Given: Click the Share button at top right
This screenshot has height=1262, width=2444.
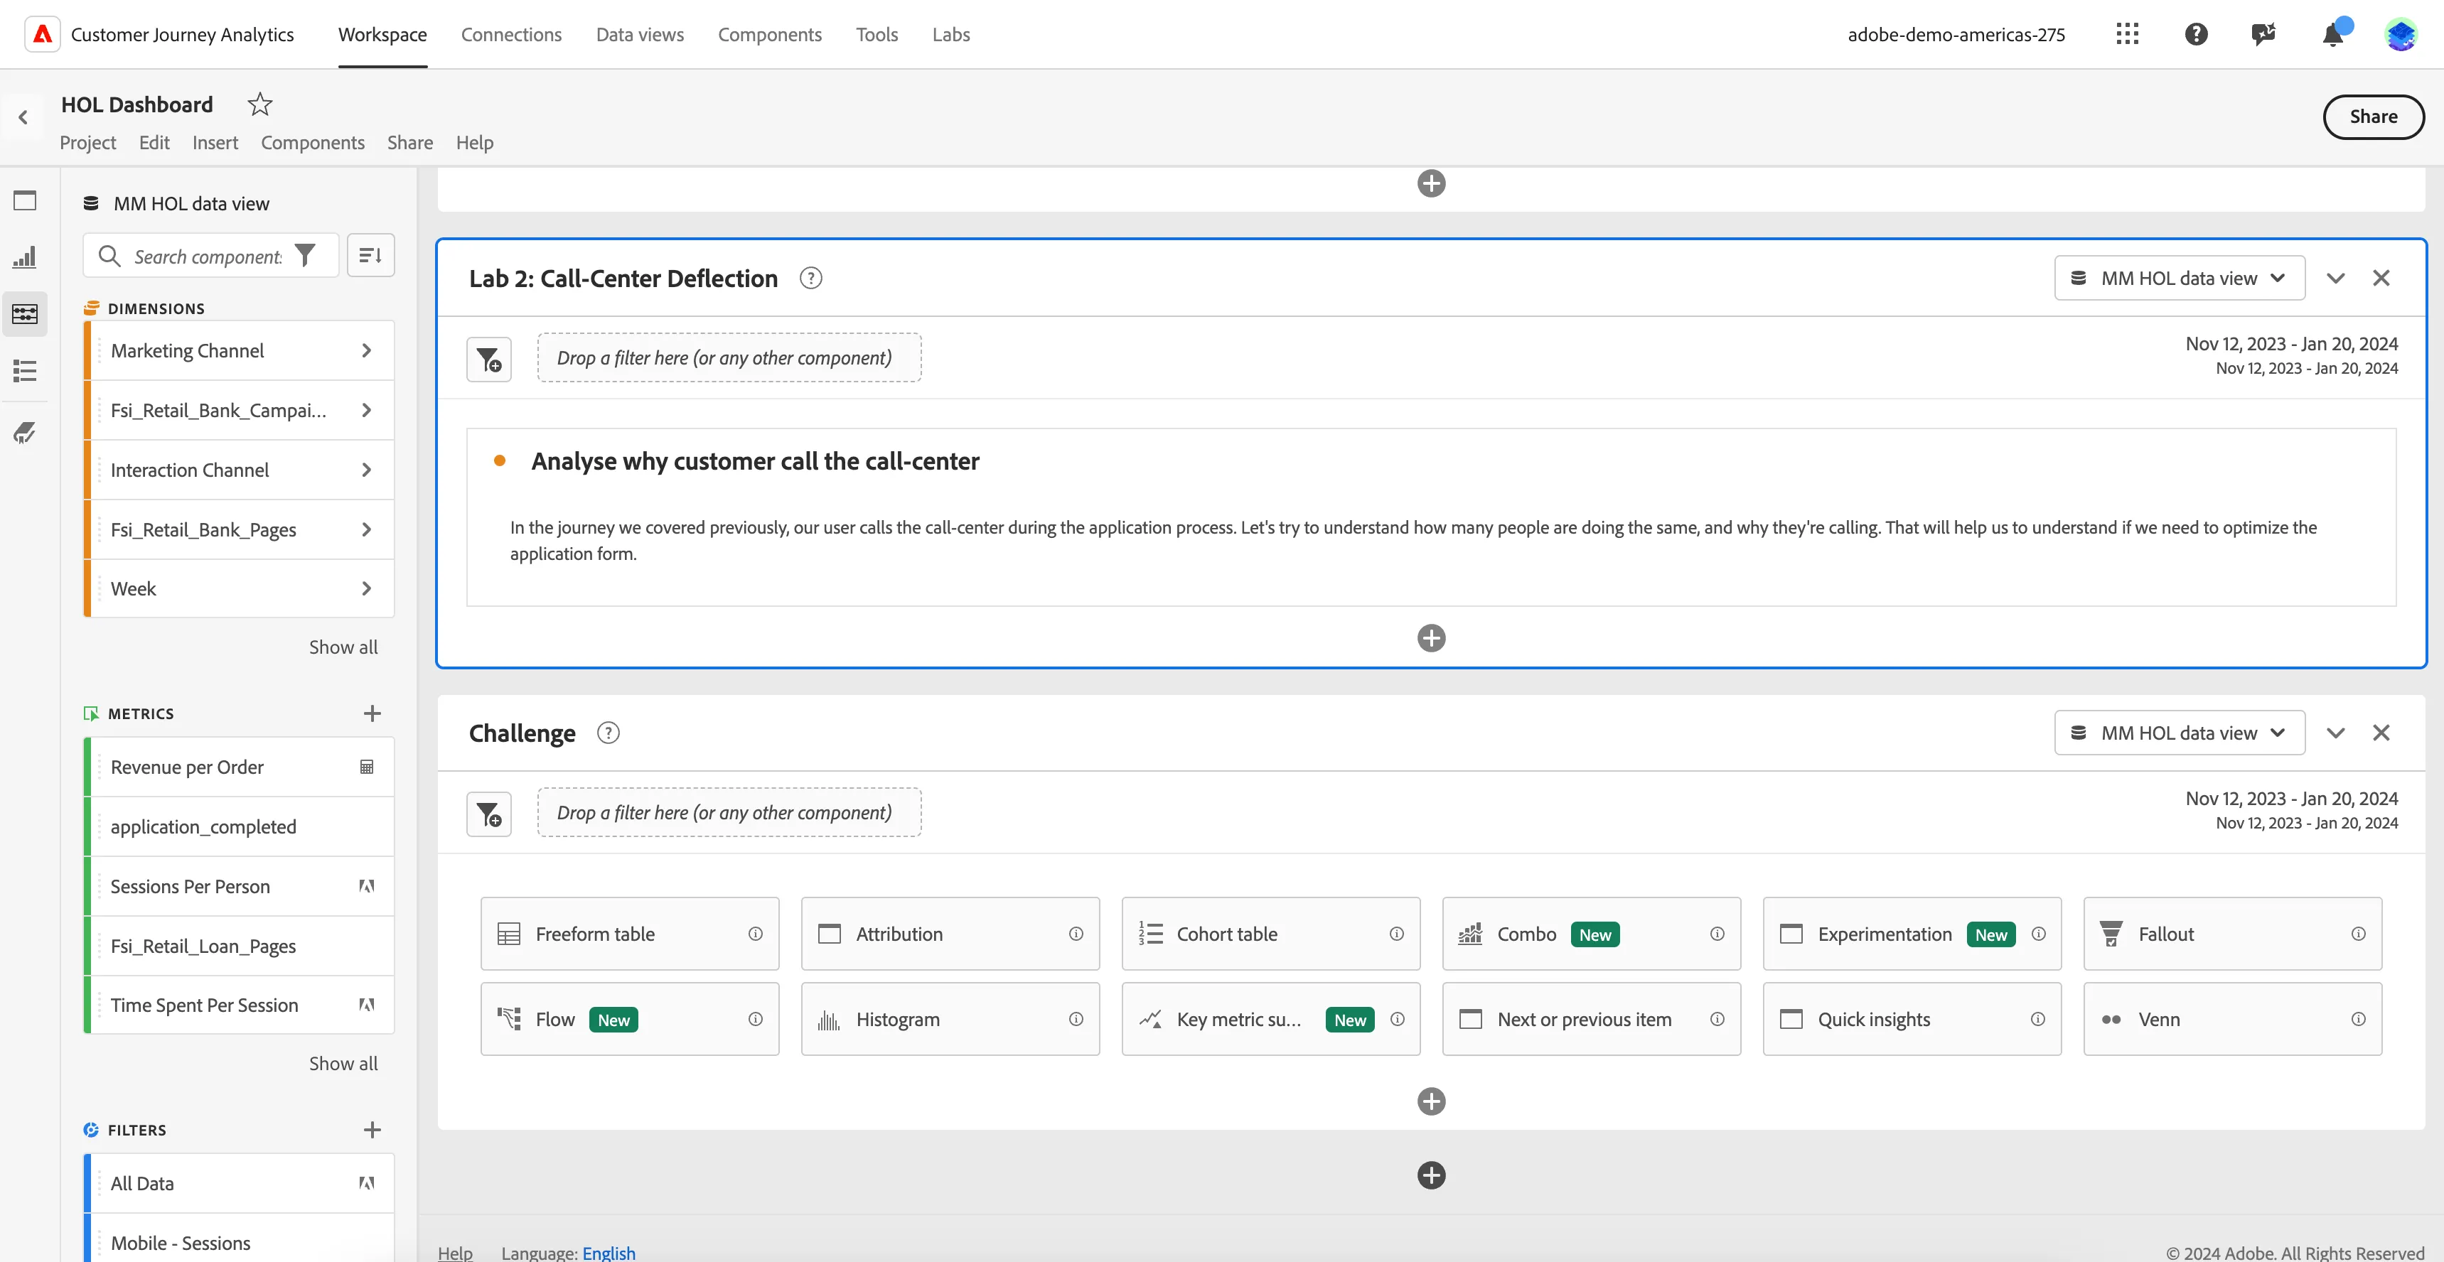Looking at the screenshot, I should coord(2373,117).
